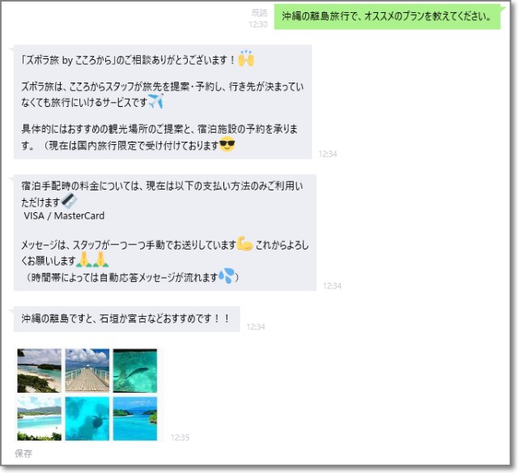Open the manta ray underwater photo
The image size is (518, 473).
pyautogui.click(x=135, y=370)
